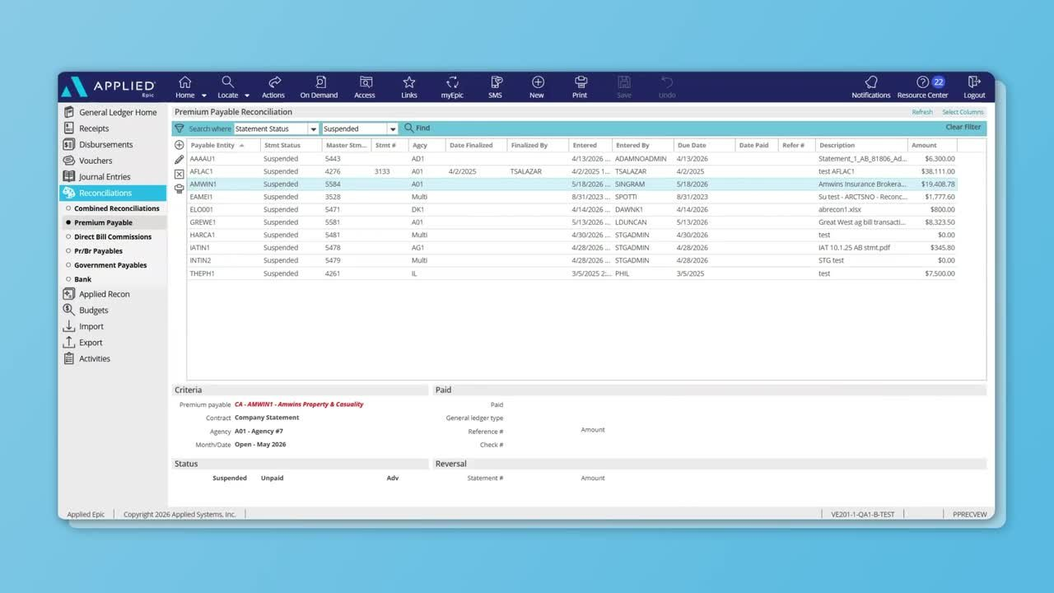Click the Clear Filter link

pyautogui.click(x=963, y=128)
